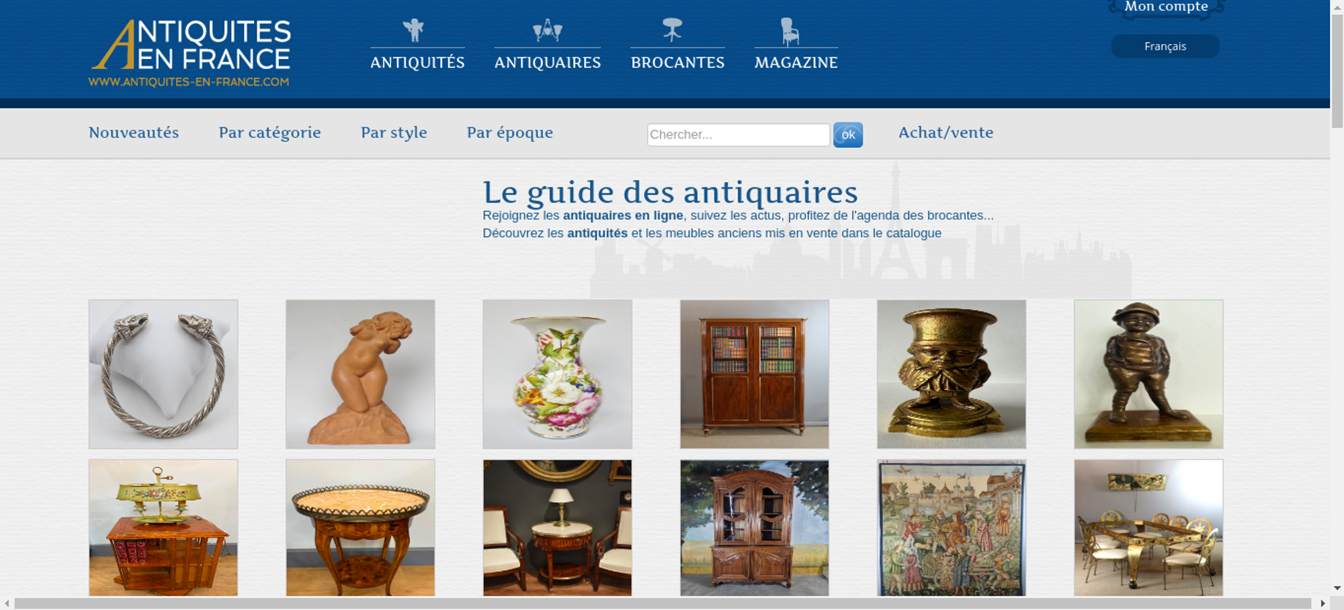Click the ok search button
Image resolution: width=1344 pixels, height=610 pixels.
pos(848,135)
